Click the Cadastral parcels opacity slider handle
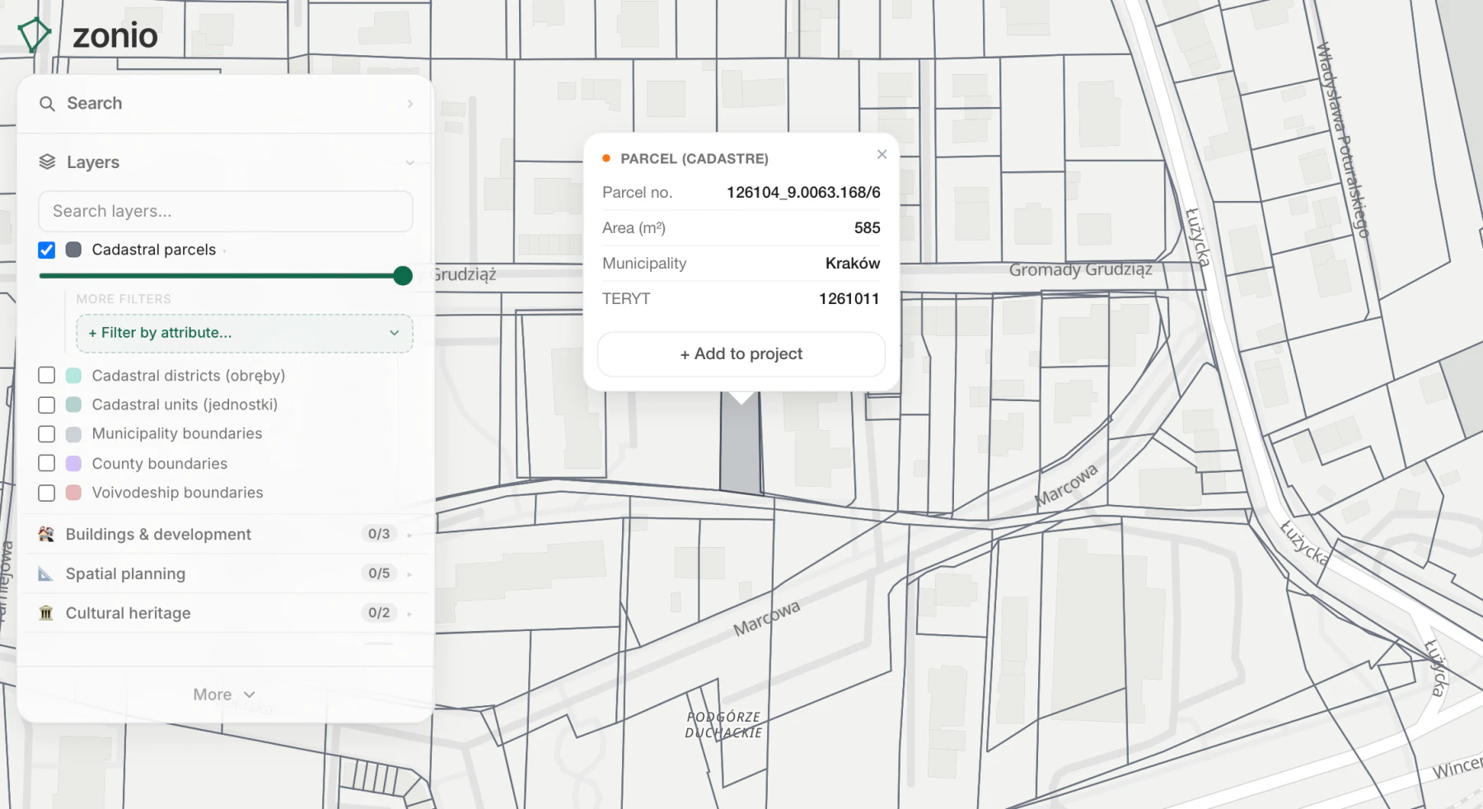Viewport: 1483px width, 809px height. coord(403,276)
